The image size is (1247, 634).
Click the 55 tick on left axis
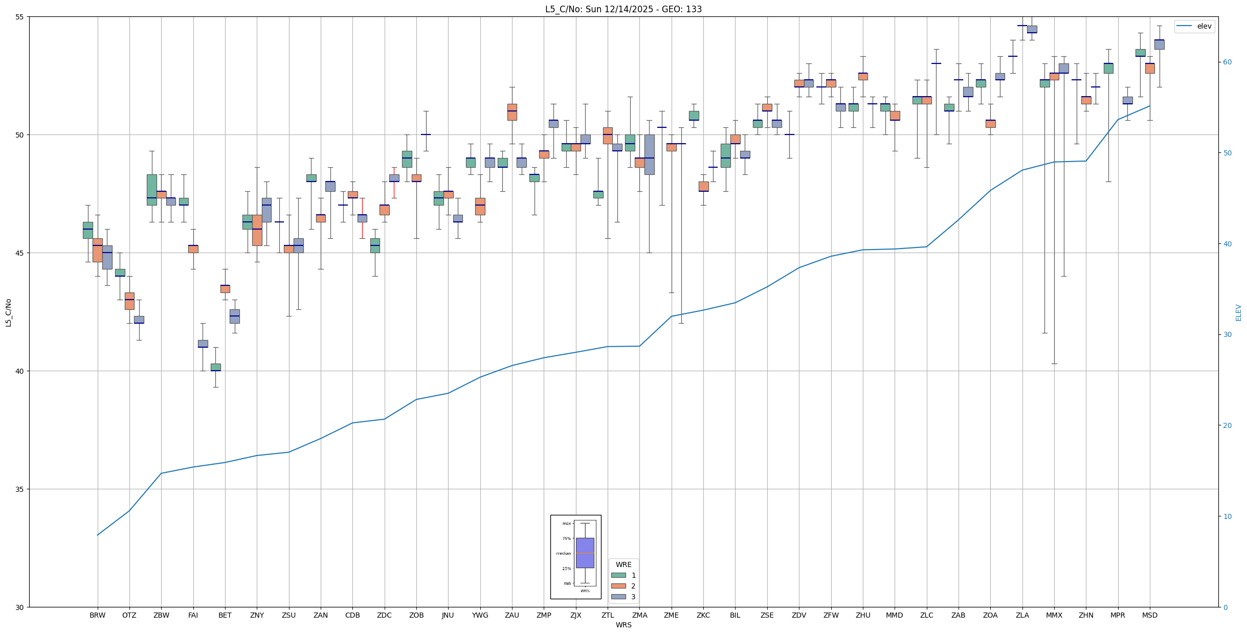(x=20, y=17)
